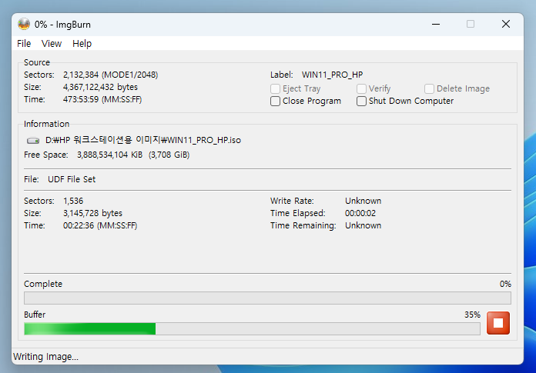The image size is (536, 373).
Task: Open the File menu
Action: point(24,44)
